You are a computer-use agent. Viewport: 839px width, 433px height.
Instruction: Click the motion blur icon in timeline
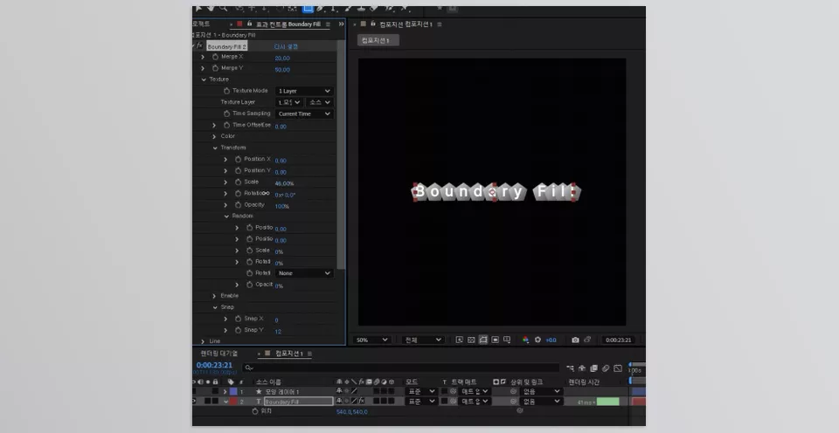(x=606, y=368)
